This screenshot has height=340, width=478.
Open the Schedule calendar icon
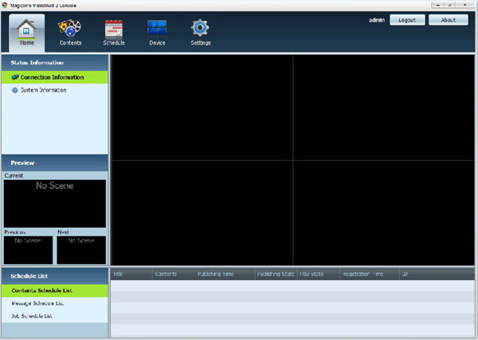pos(114,28)
